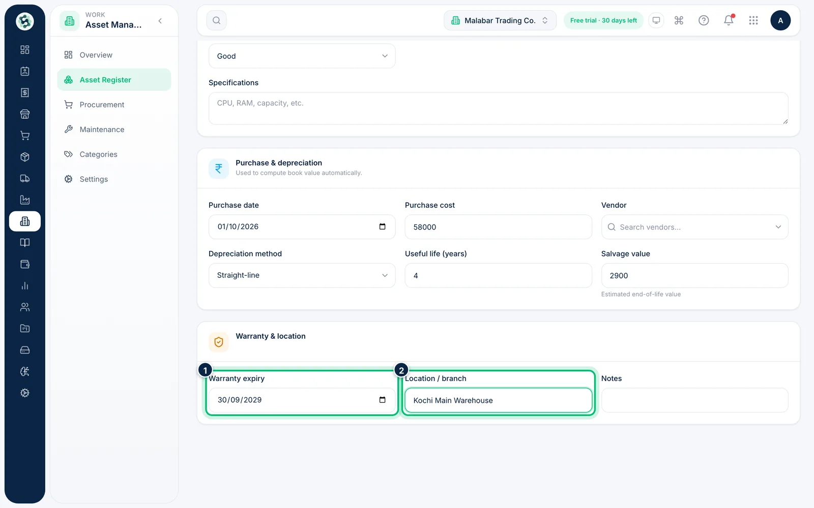This screenshot has width=814, height=508.
Task: Open the bar chart icon in the rail
Action: (24, 285)
